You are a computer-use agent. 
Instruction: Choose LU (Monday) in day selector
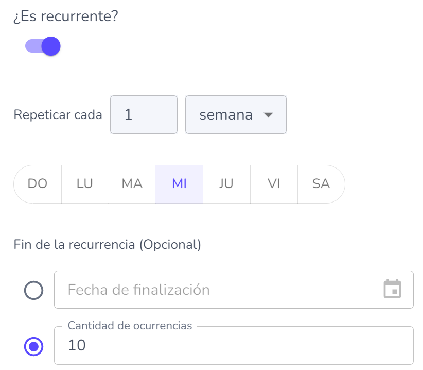point(85,184)
